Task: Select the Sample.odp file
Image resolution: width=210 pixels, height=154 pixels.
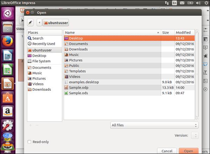Action: coord(78,87)
